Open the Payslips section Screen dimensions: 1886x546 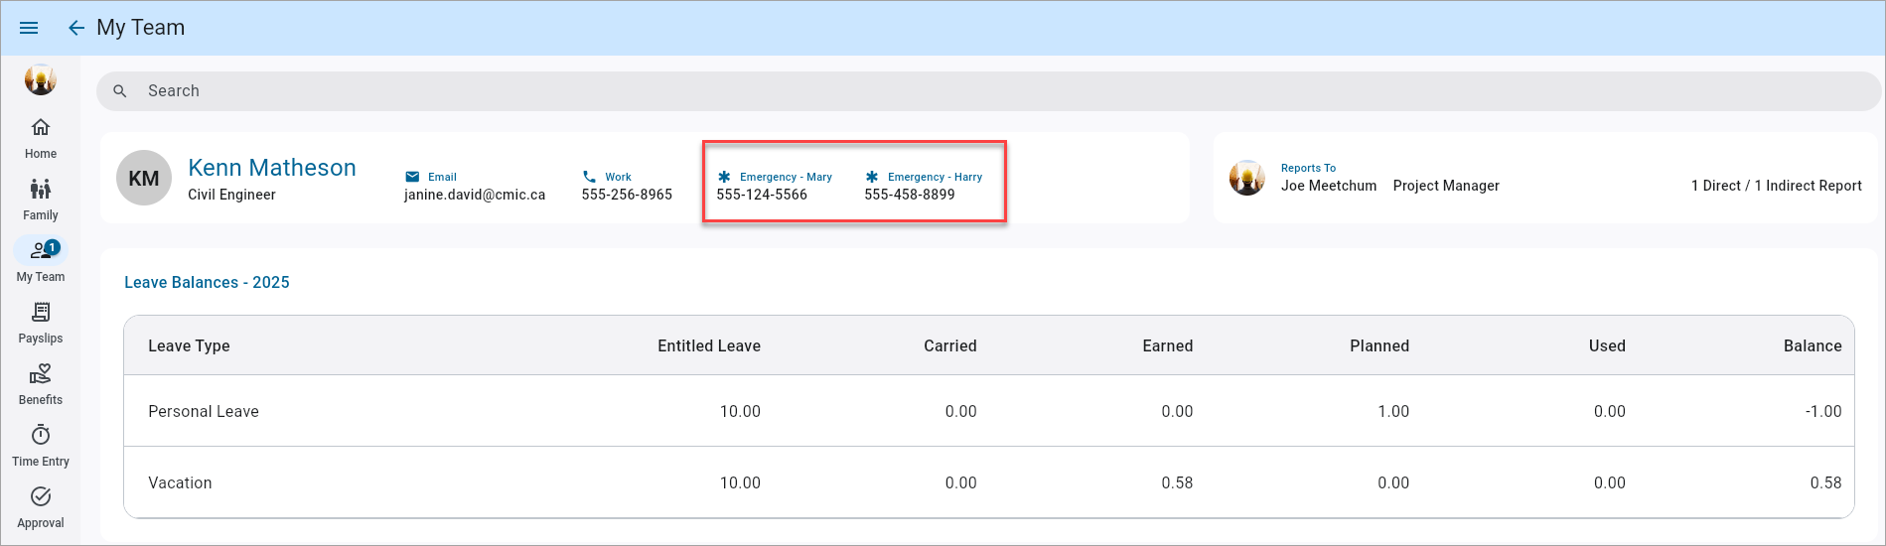tap(41, 323)
